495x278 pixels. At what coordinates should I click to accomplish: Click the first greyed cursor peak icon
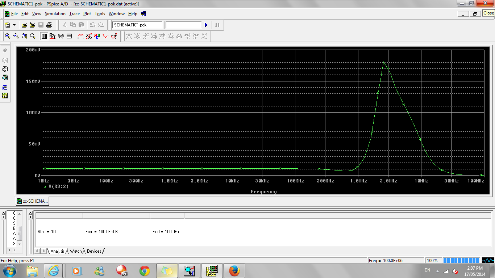pos(129,36)
